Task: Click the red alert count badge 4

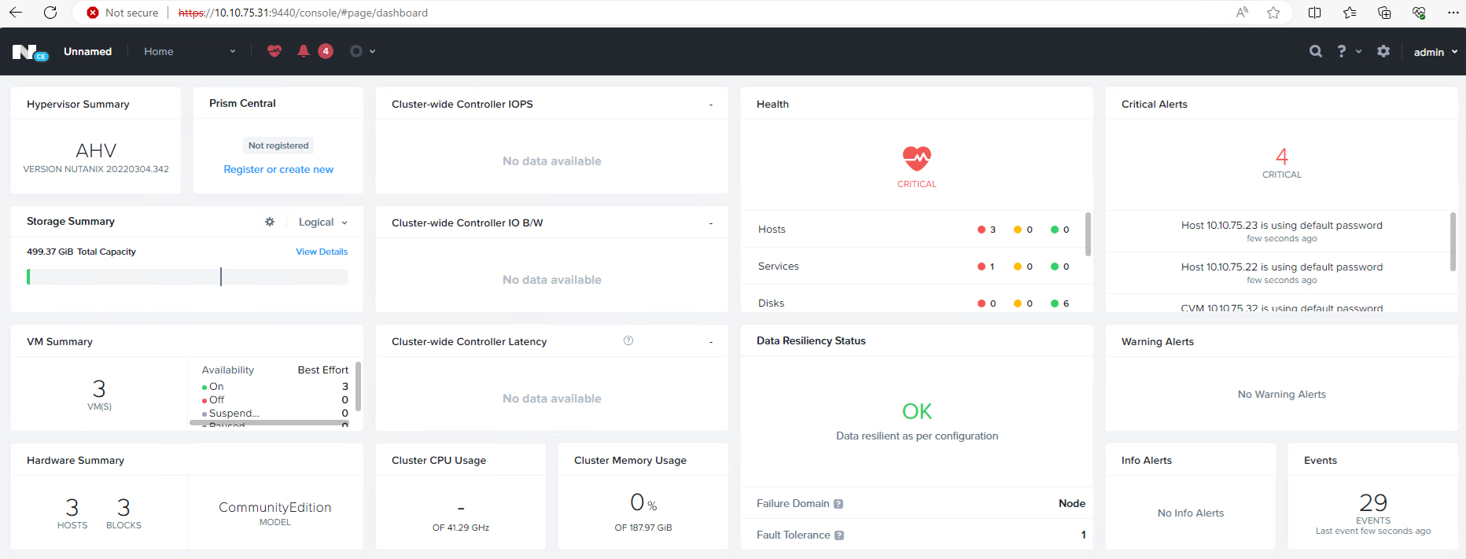Action: 326,51
